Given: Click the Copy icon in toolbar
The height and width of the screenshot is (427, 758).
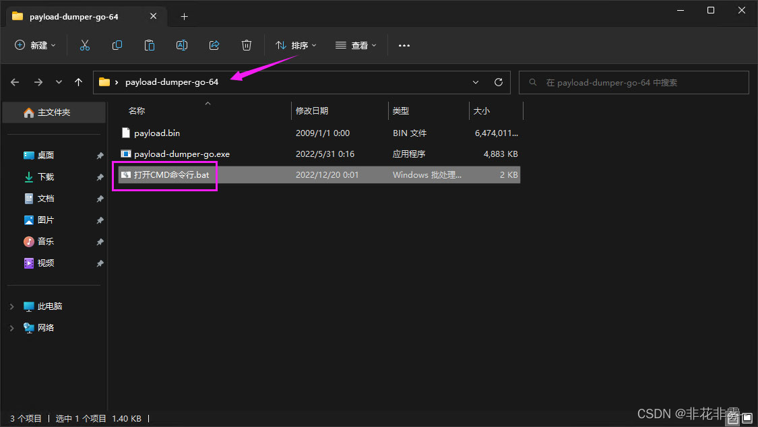Looking at the screenshot, I should coord(117,45).
